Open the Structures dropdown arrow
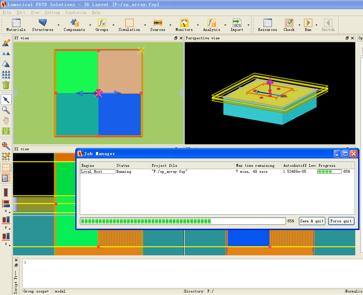The height and width of the screenshot is (295, 363). click(x=59, y=25)
